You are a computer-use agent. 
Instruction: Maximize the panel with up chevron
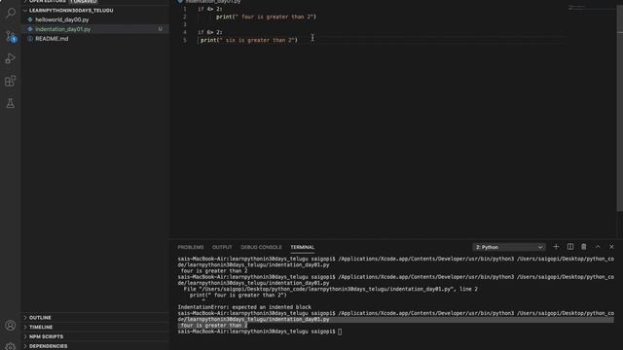[598, 247]
